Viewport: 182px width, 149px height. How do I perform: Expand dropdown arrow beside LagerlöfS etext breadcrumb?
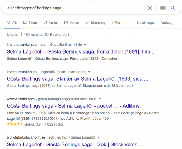(x=89, y=72)
